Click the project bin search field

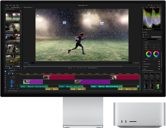pos(12,11)
